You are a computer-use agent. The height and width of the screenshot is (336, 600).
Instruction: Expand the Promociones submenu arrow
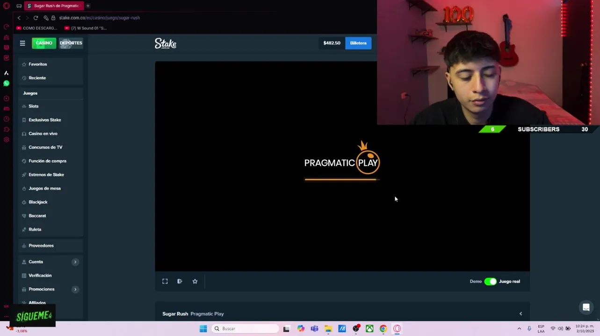75,289
